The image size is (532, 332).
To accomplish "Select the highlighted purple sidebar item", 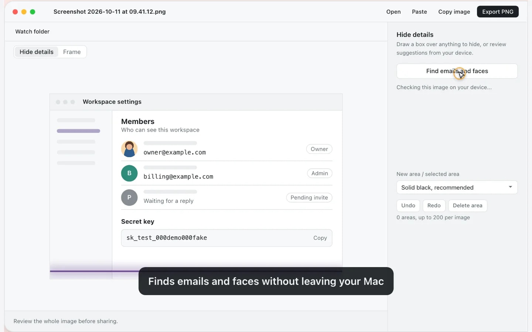I will pos(78,131).
